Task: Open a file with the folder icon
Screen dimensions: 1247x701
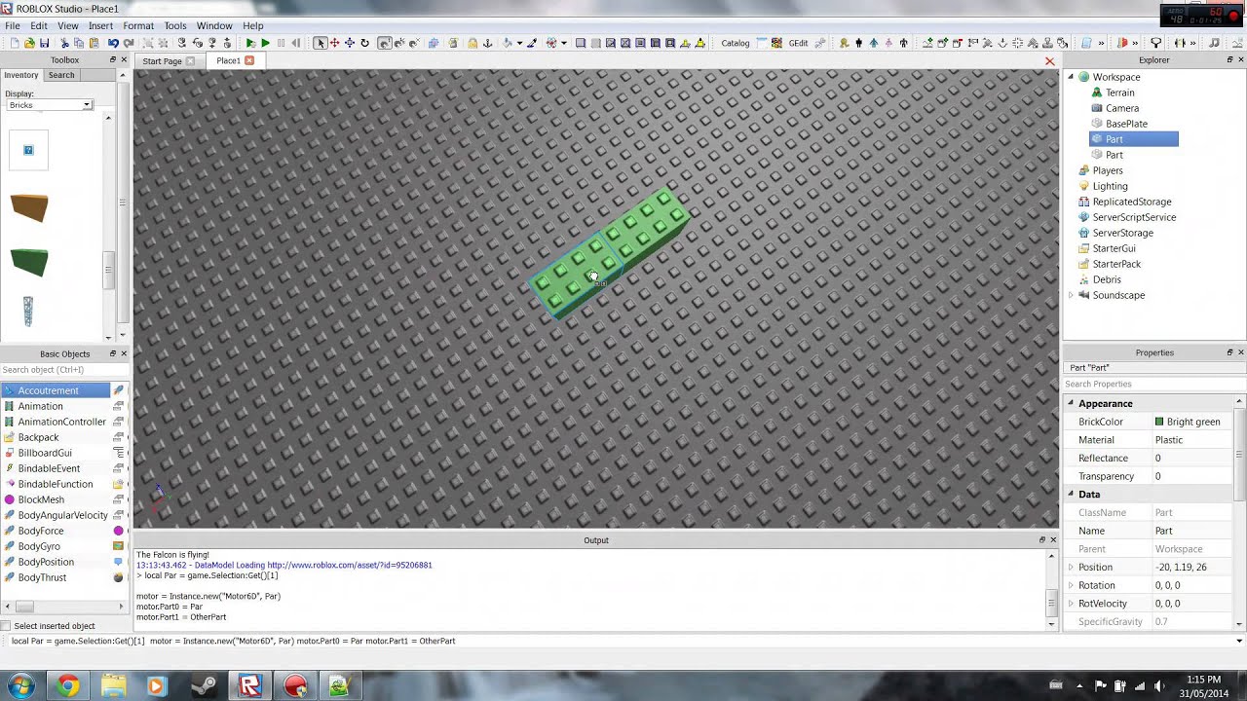Action: click(x=29, y=43)
